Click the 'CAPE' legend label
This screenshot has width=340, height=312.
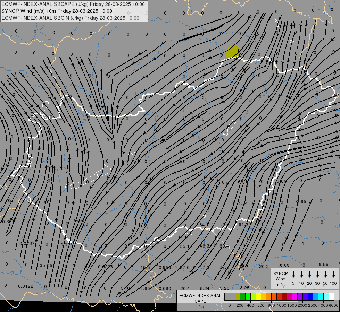click(200, 301)
